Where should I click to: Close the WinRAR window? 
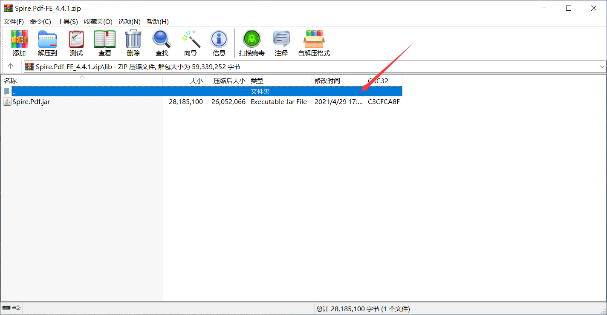593,8
